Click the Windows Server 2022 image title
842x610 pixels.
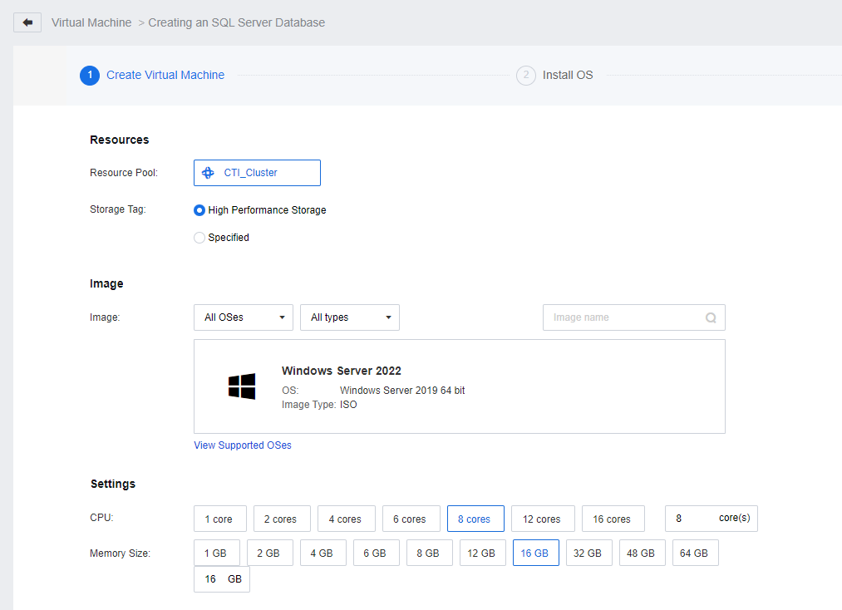point(342,371)
